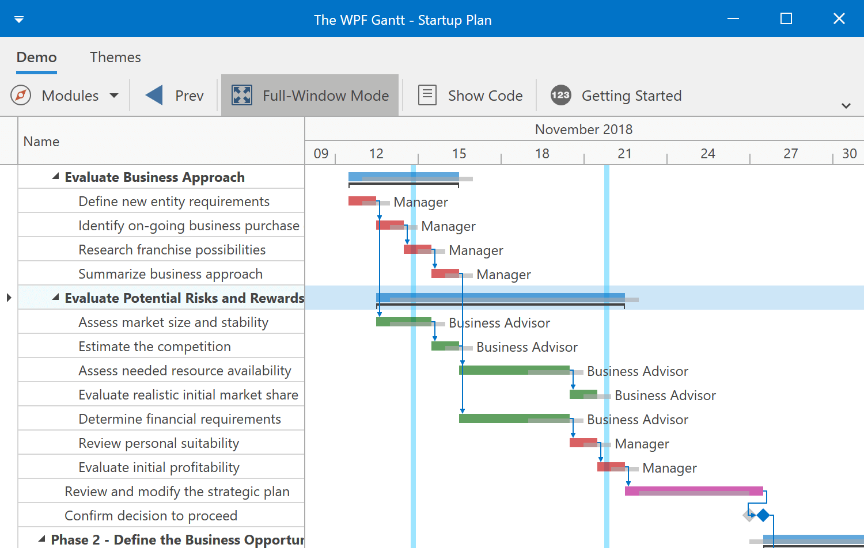Image resolution: width=864 pixels, height=548 pixels.
Task: Select the Demo tab
Action: point(36,57)
